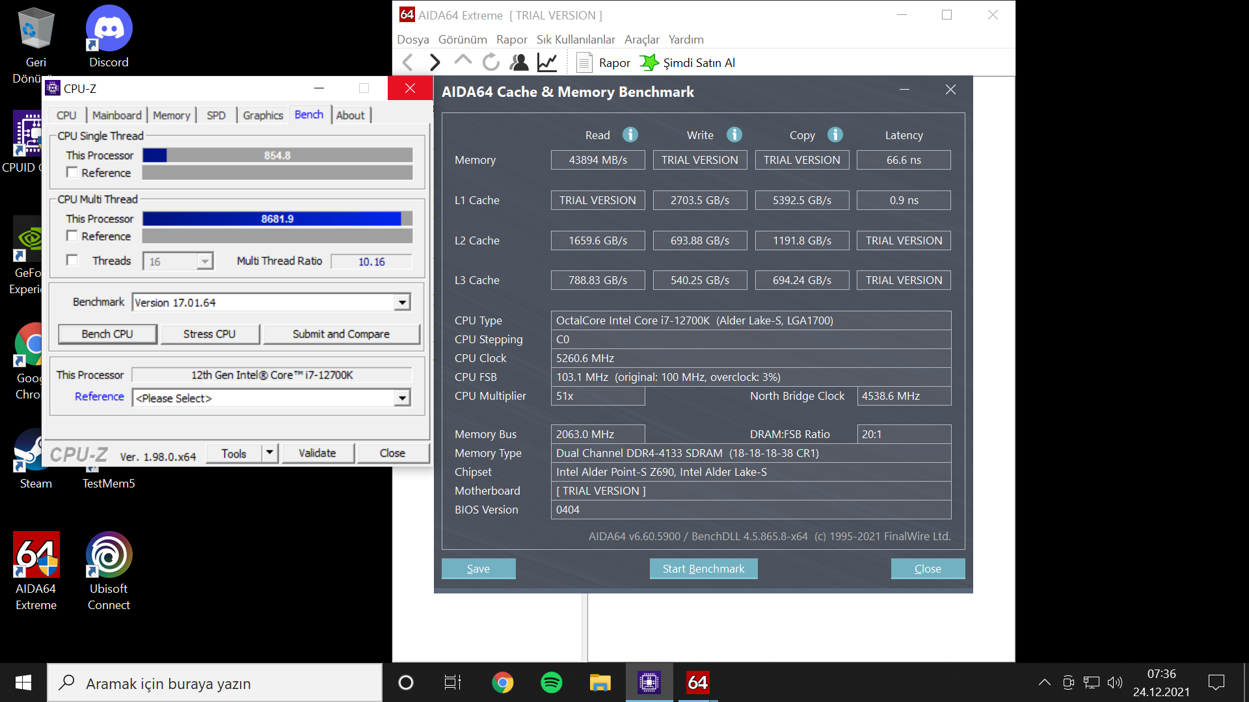Viewport: 1249px width, 702px height.
Task: Click Submit and Compare button
Action: (x=341, y=333)
